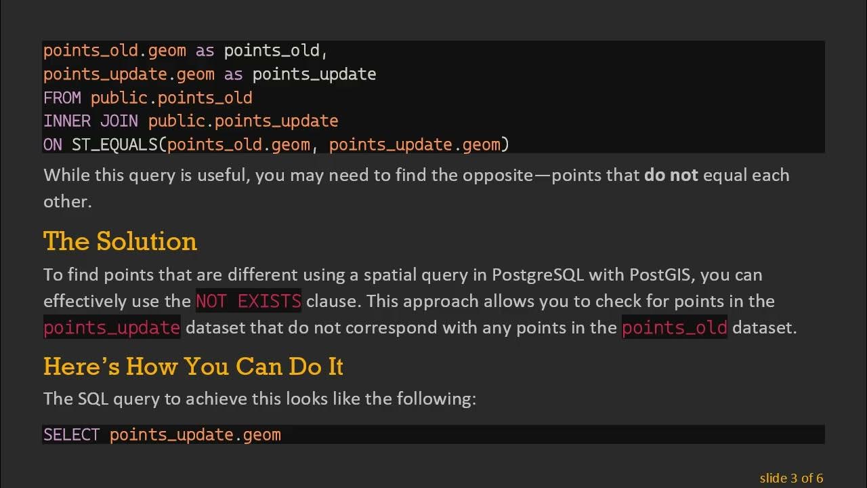
Task: Click the "While this query is useful" sentence
Action: coord(416,176)
